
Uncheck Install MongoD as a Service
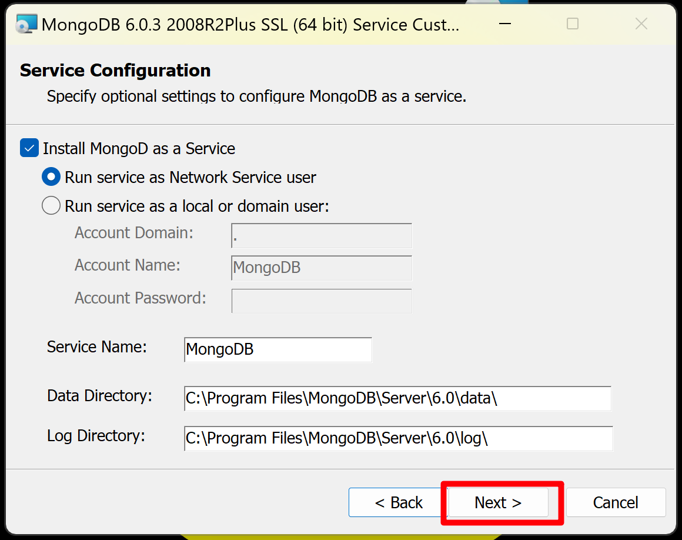(x=29, y=148)
